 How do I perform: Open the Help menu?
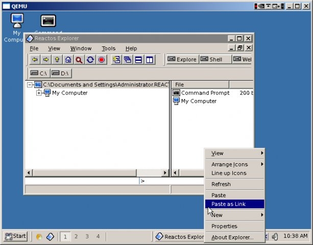click(x=131, y=48)
